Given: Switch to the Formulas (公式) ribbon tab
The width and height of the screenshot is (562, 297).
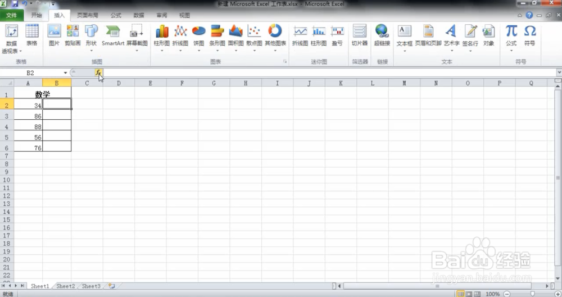Looking at the screenshot, I should coord(116,15).
